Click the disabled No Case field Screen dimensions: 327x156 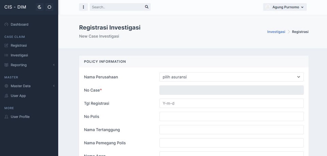(232, 90)
